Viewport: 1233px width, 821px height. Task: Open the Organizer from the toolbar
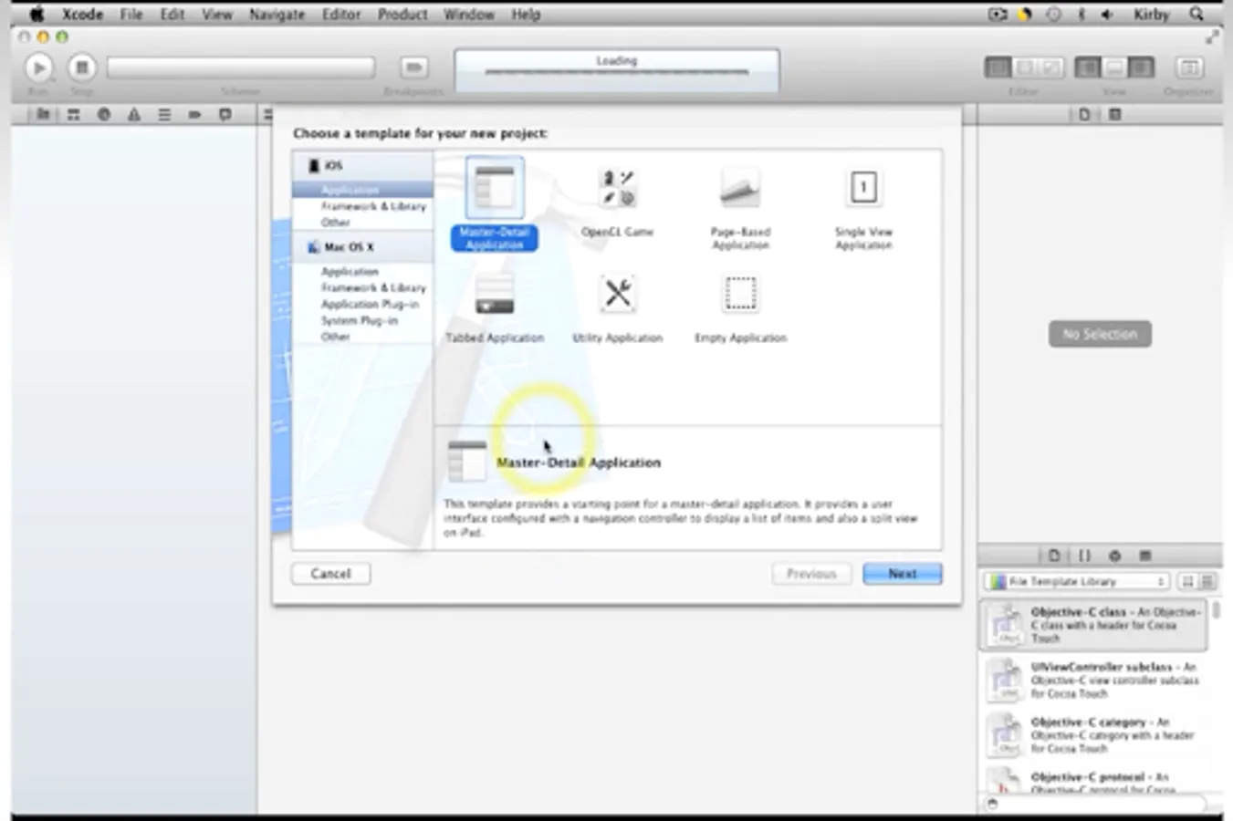pos(1189,68)
